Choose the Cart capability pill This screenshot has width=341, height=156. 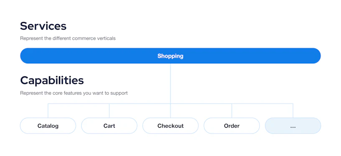pyautogui.click(x=109, y=126)
